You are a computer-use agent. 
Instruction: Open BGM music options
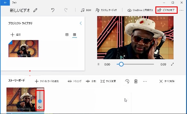coord(86,10)
